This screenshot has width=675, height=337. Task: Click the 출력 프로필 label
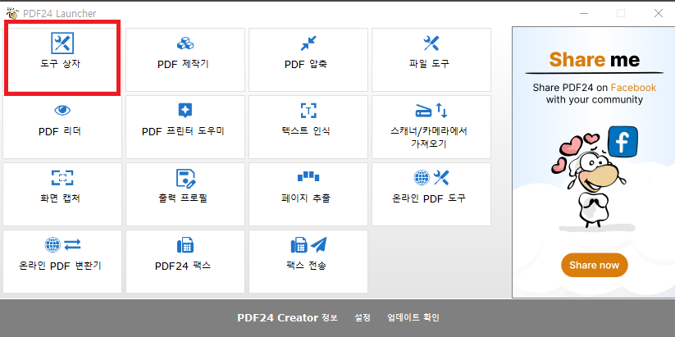click(183, 198)
